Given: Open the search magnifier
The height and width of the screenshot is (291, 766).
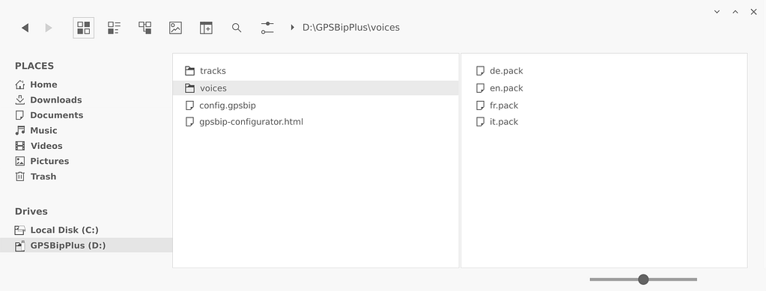Looking at the screenshot, I should [237, 28].
